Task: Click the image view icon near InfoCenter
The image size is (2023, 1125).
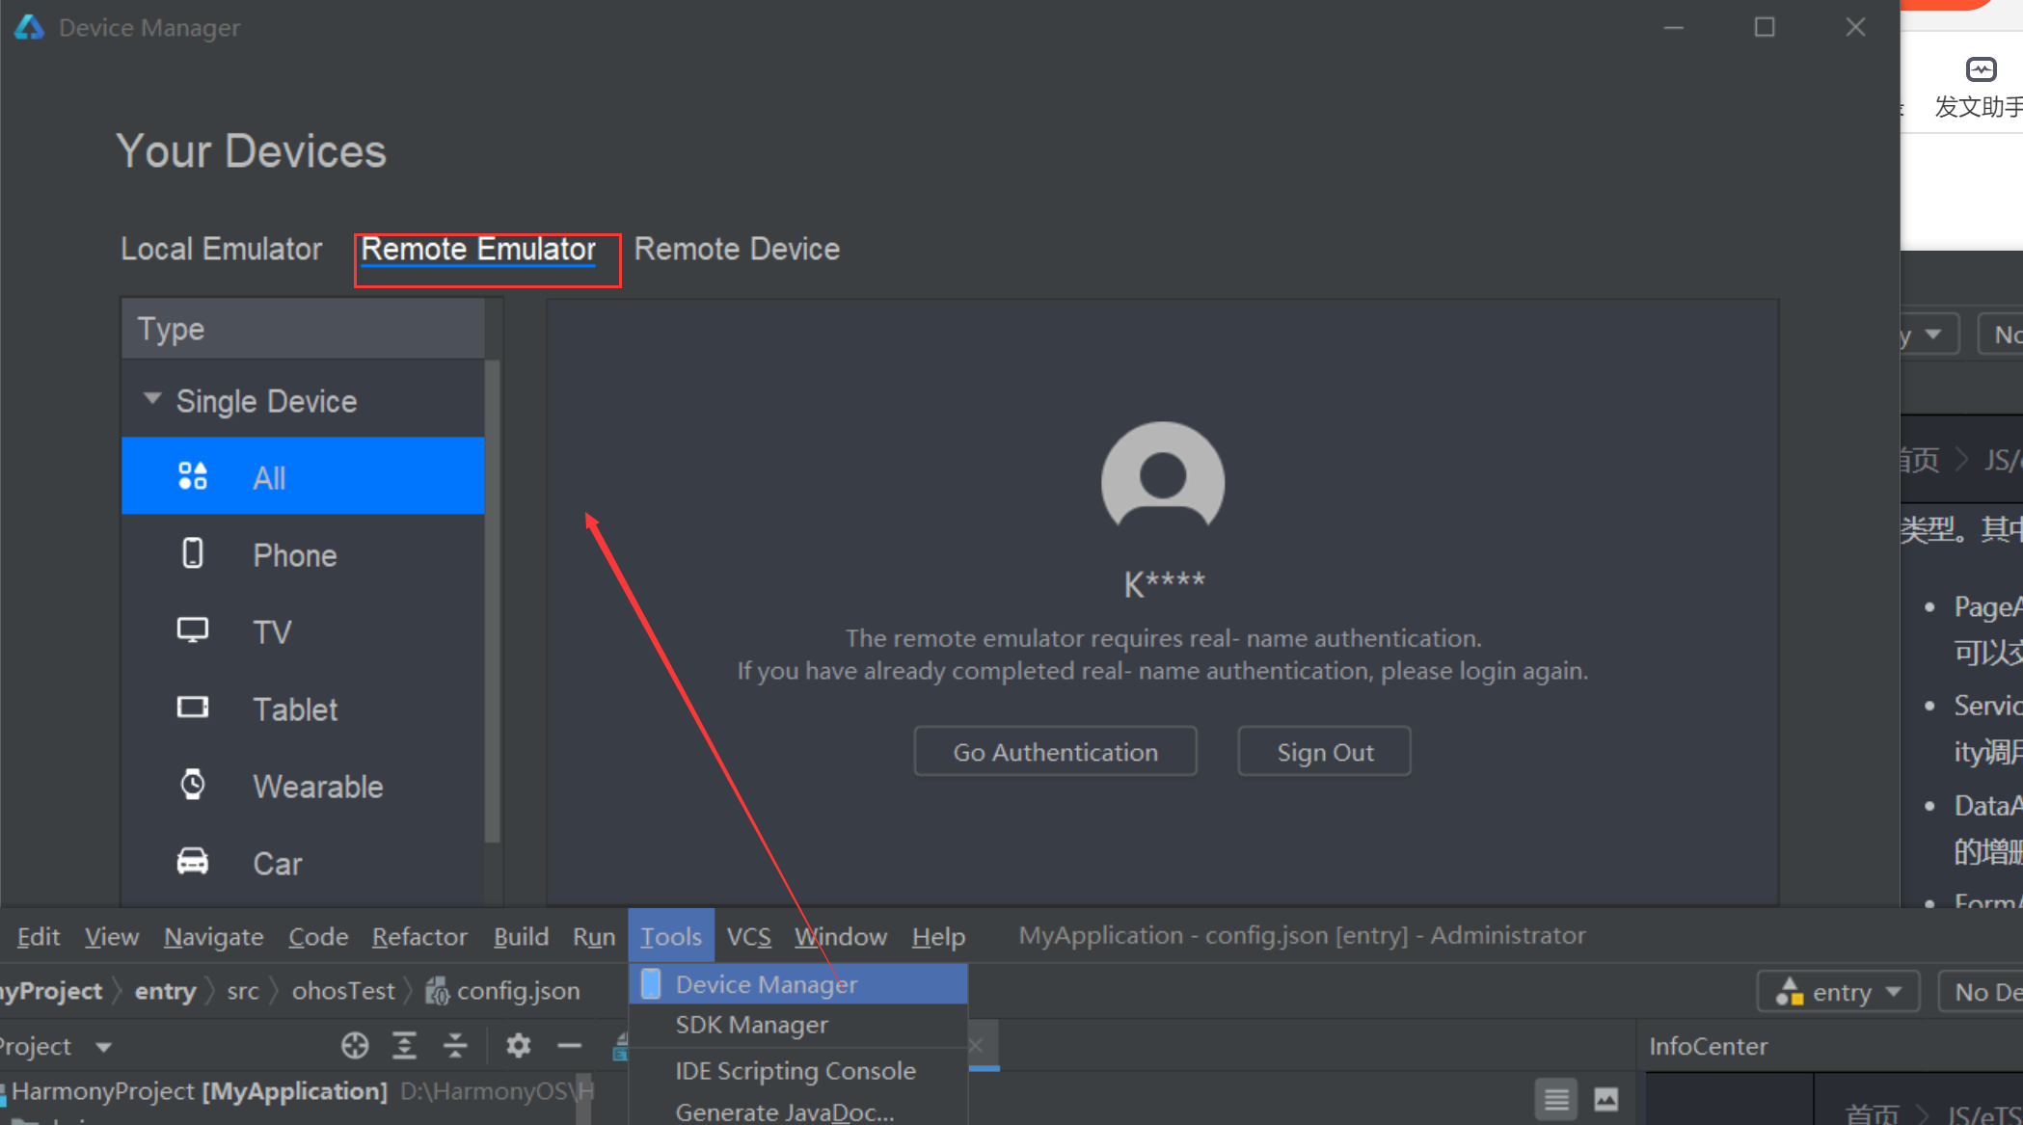Action: point(1606,1099)
